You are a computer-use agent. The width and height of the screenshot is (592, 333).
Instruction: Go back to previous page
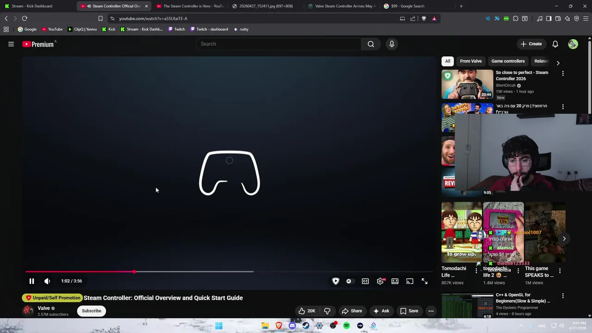pyautogui.click(x=6, y=18)
